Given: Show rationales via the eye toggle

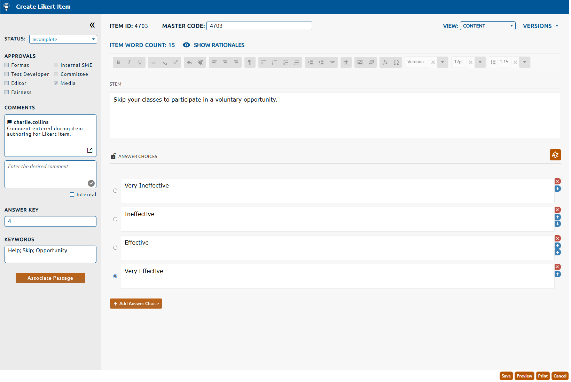Looking at the screenshot, I should [x=187, y=45].
